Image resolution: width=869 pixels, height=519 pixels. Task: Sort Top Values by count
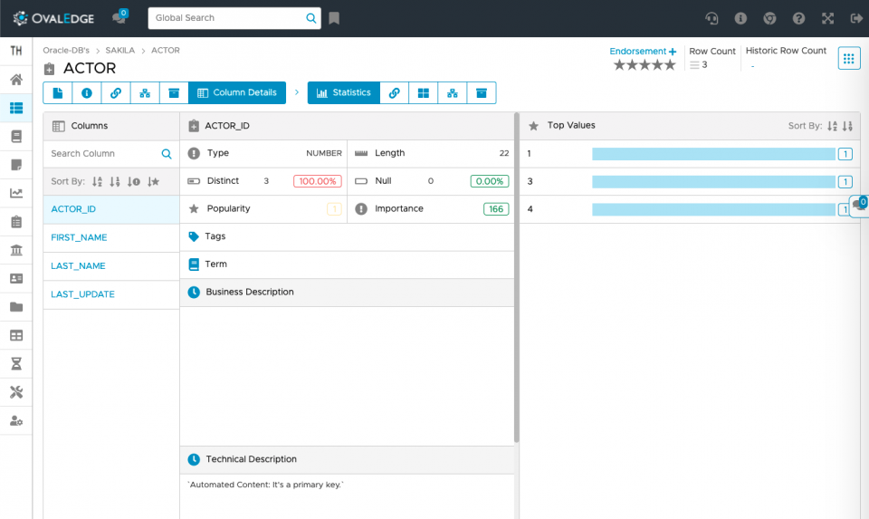click(x=847, y=126)
